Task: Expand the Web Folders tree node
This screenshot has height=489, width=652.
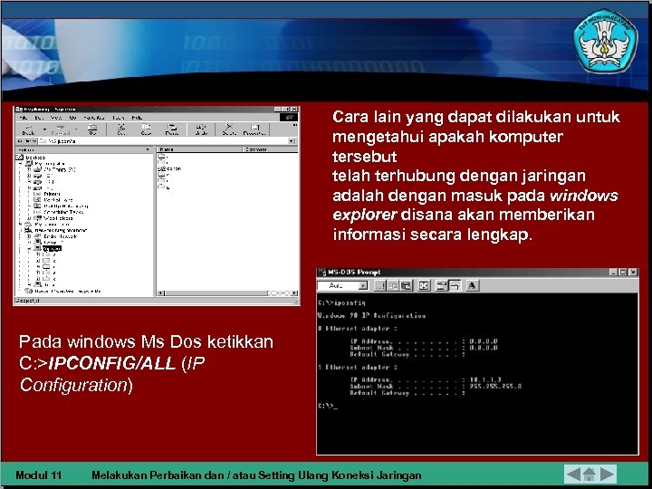Action: (29, 218)
